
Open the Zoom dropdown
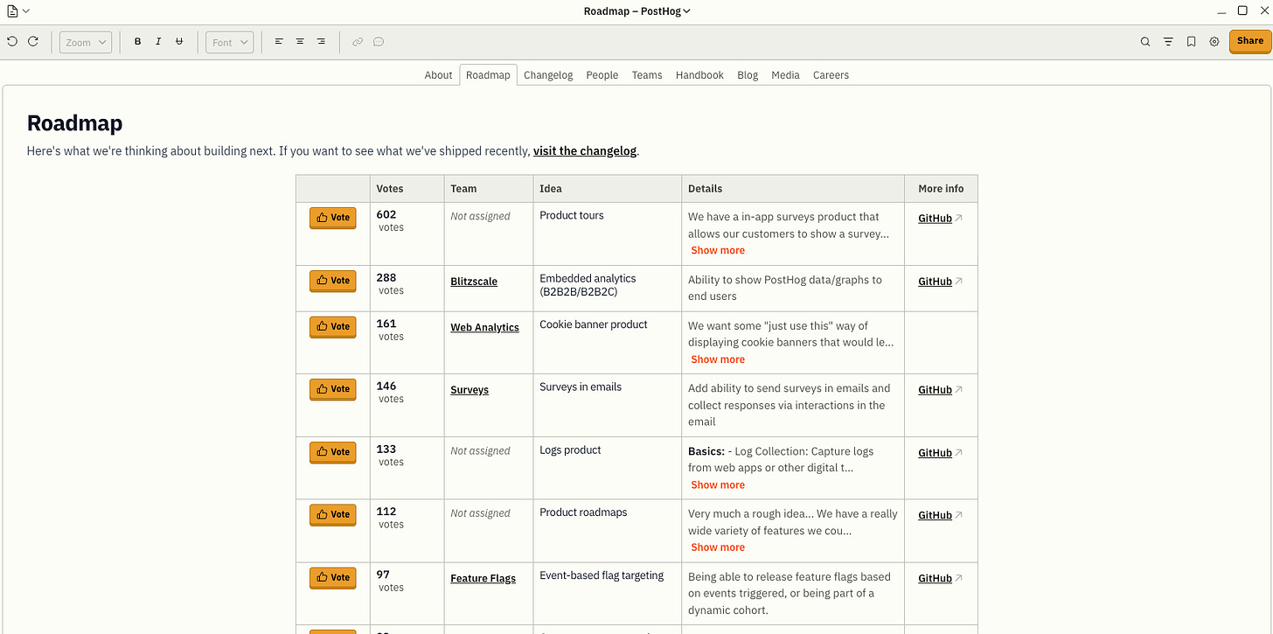[x=86, y=42]
